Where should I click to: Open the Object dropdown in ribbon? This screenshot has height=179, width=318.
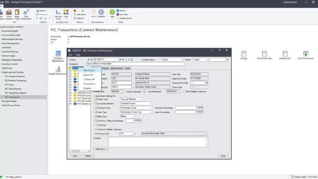(x=42, y=11)
